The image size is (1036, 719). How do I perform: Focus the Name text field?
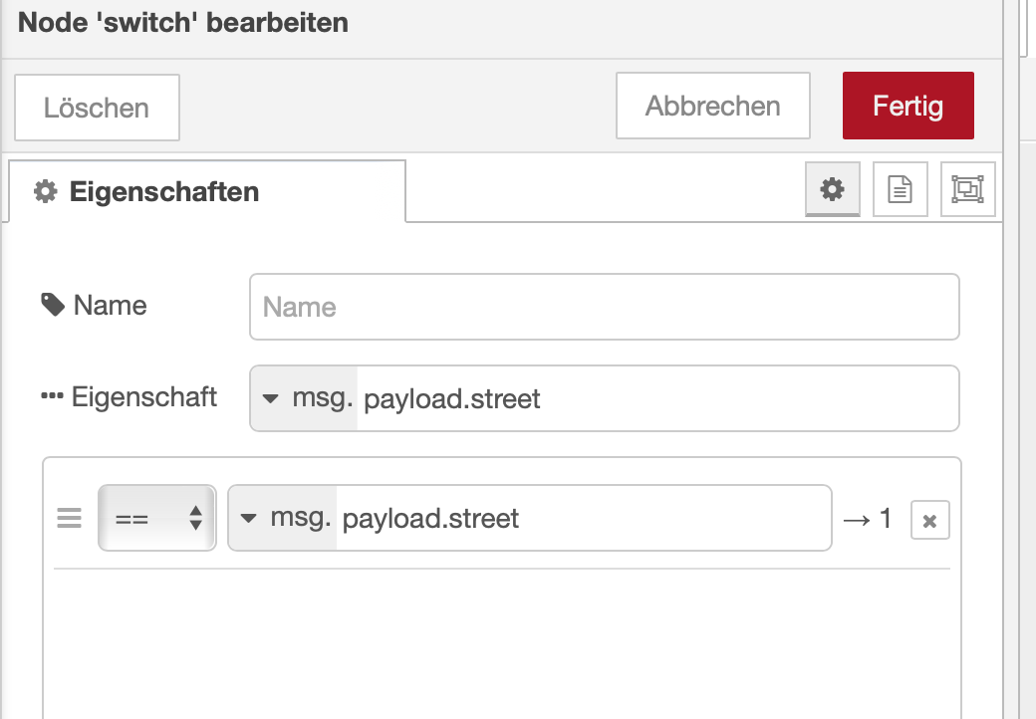click(604, 307)
